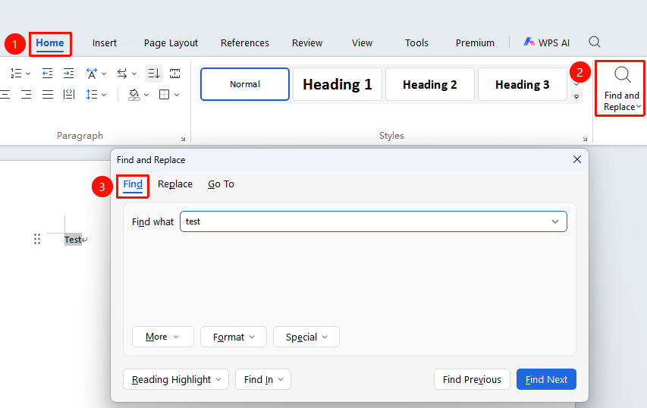Open the Find In dropdown
This screenshot has width=647, height=408.
pos(263,379)
